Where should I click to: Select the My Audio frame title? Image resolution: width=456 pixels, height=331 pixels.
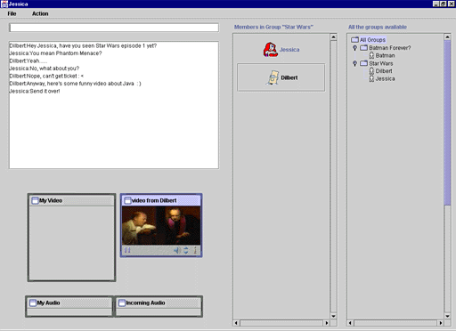coord(48,303)
